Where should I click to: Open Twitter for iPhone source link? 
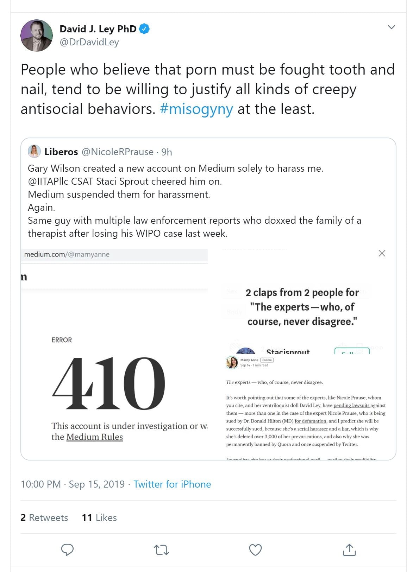(172, 484)
